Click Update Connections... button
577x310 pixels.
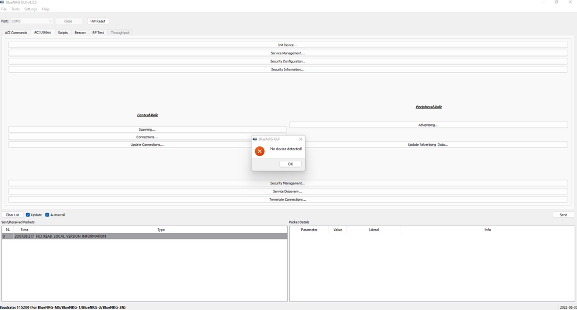click(x=147, y=145)
